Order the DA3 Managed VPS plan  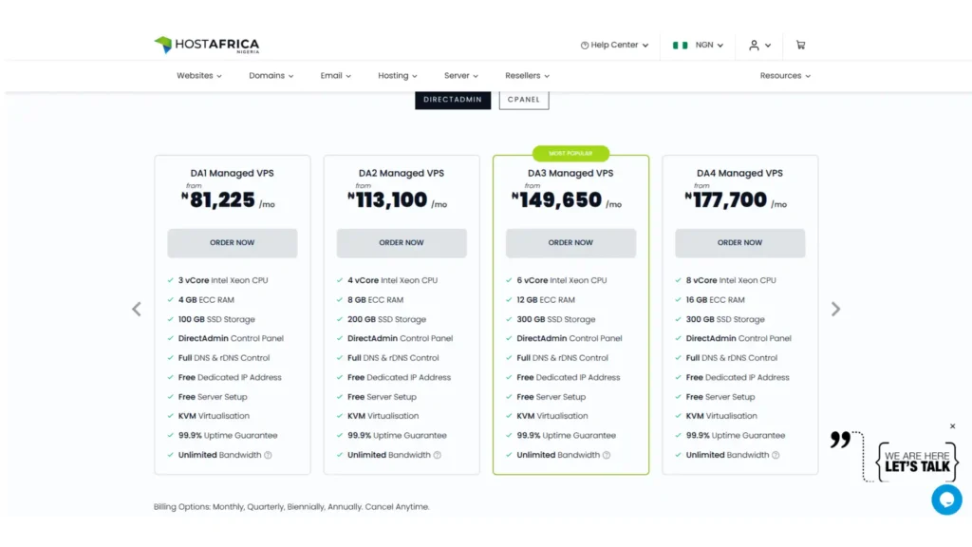pos(570,243)
